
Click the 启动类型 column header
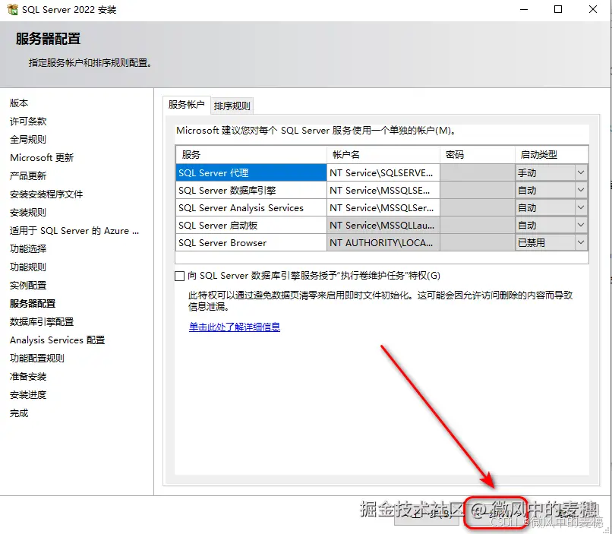(552, 155)
